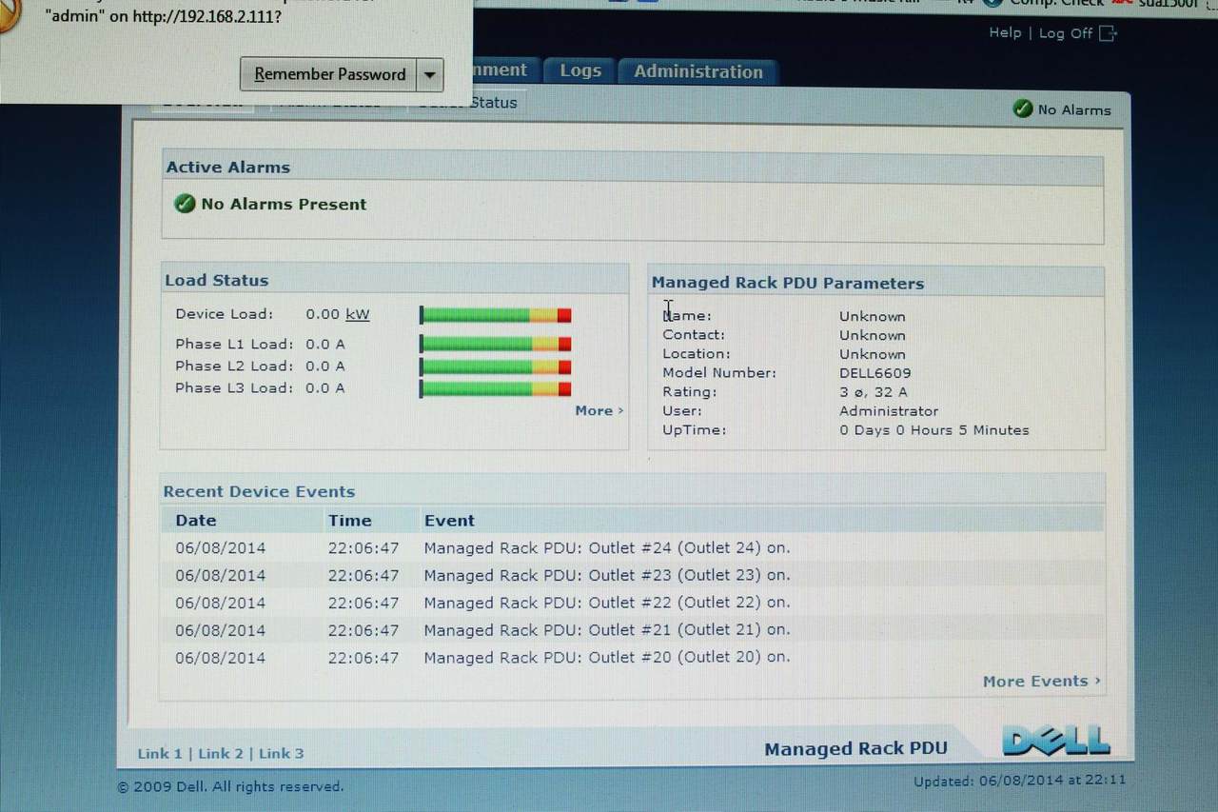Click the kW unit link
Viewport: 1218px width, 812px height.
coord(358,314)
